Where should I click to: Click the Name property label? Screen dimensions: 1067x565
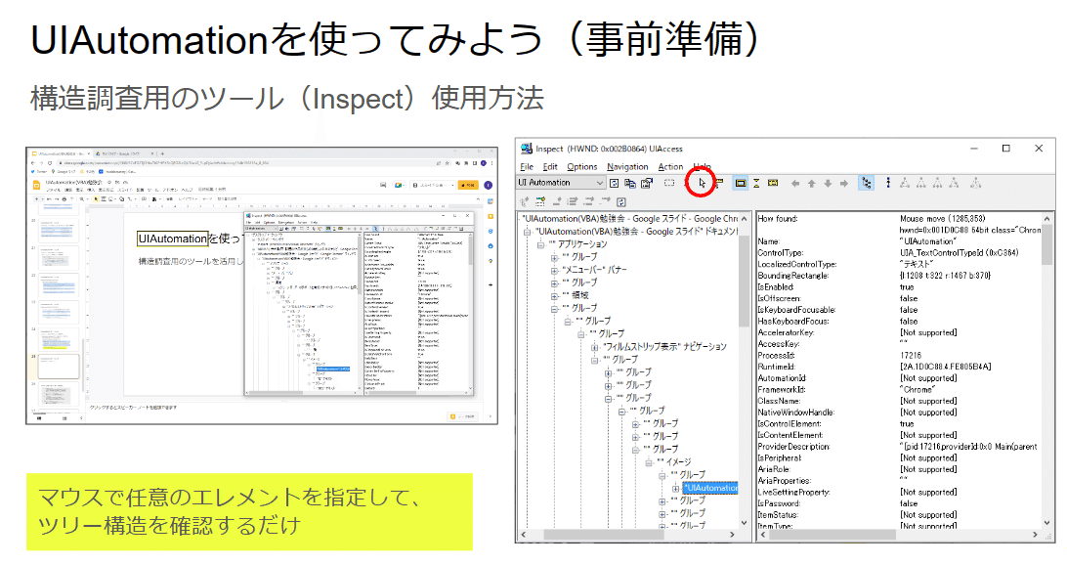coord(768,241)
